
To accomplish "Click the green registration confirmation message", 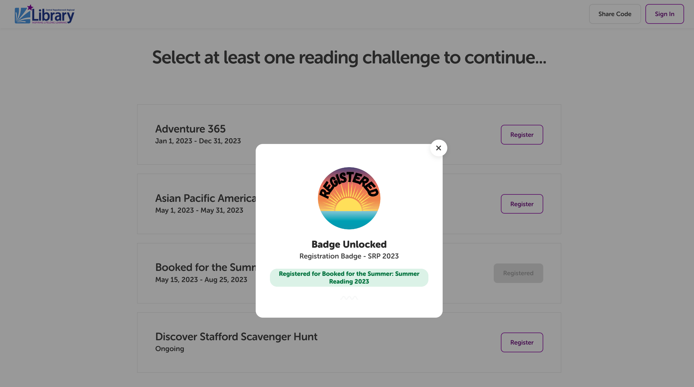I will click(349, 278).
